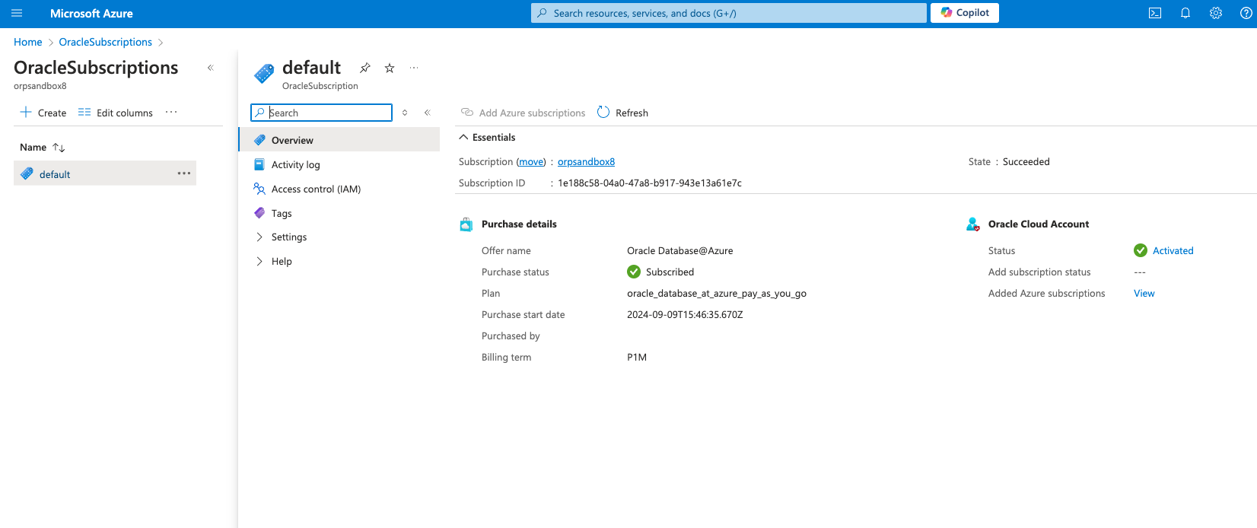Go to Home breadcrumb
1257x528 pixels.
click(28, 42)
